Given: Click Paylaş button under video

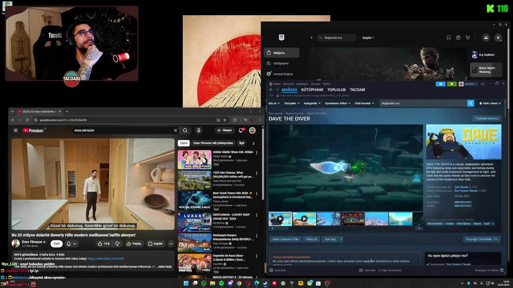Looking at the screenshot, I should tap(134, 244).
